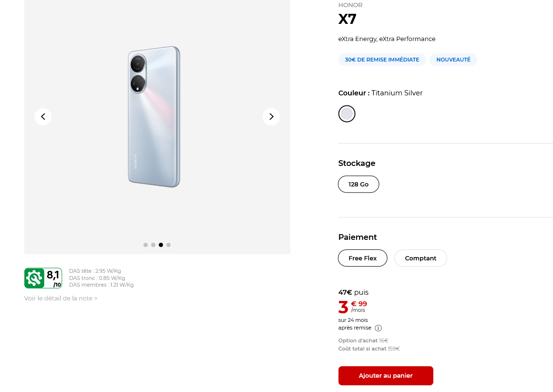Click the DAS tête value text
The width and height of the screenshot is (553, 392).
click(x=95, y=271)
